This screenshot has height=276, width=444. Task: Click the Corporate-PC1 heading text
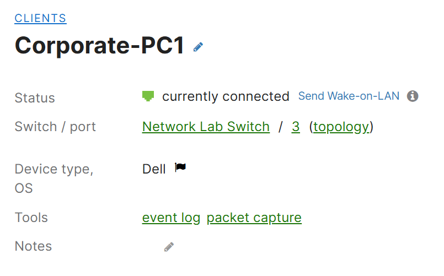click(x=99, y=46)
